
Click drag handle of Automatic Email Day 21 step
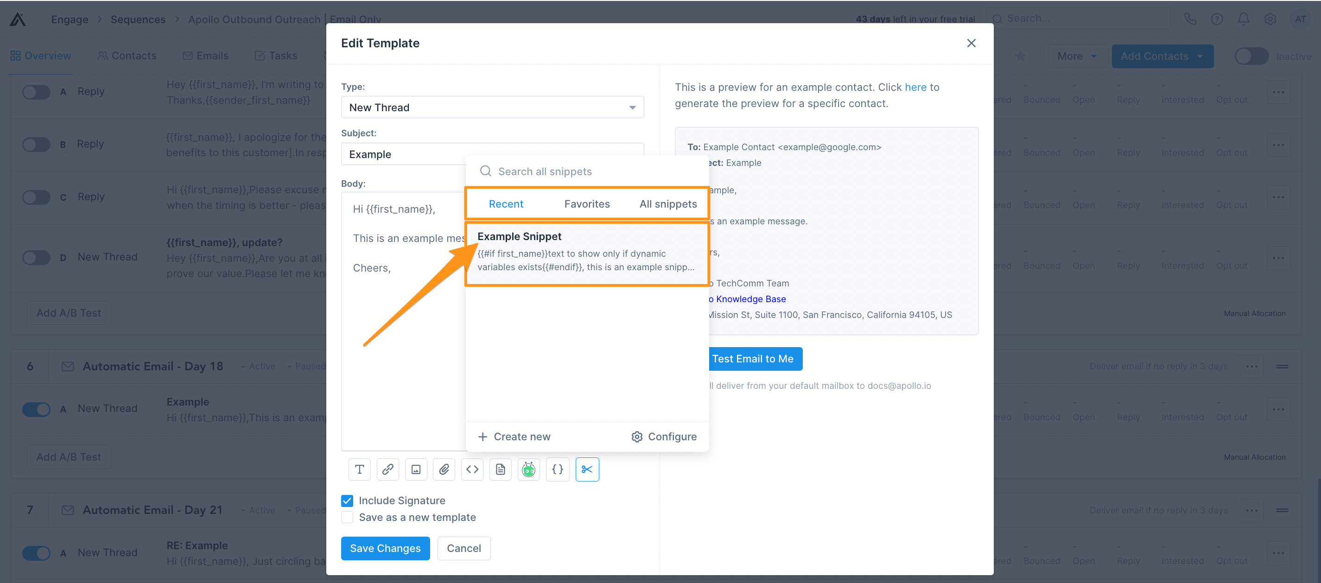click(1282, 510)
